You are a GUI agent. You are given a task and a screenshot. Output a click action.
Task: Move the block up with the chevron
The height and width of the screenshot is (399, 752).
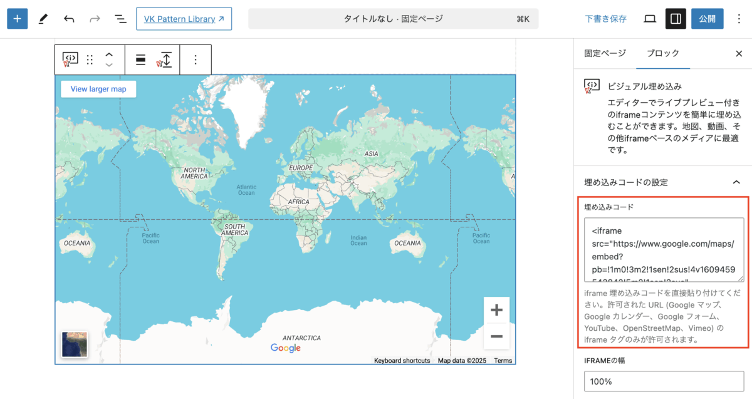coord(109,54)
